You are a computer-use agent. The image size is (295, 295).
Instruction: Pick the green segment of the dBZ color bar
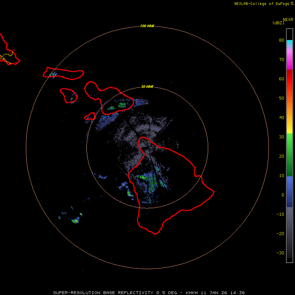pos(289,155)
